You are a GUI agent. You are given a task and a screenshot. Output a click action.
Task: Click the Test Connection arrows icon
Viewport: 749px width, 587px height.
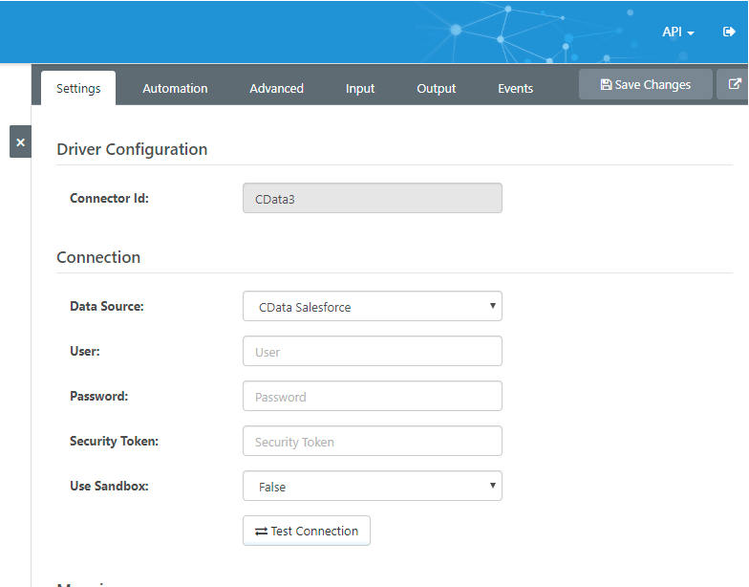[x=261, y=532]
